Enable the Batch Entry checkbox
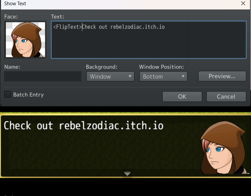 click(x=8, y=94)
